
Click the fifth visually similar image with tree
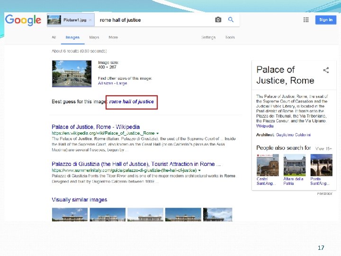(x=218, y=215)
